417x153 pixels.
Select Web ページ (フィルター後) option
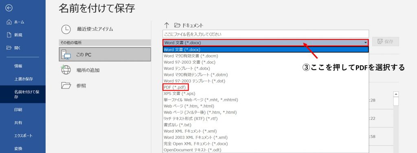[x=266, y=112]
